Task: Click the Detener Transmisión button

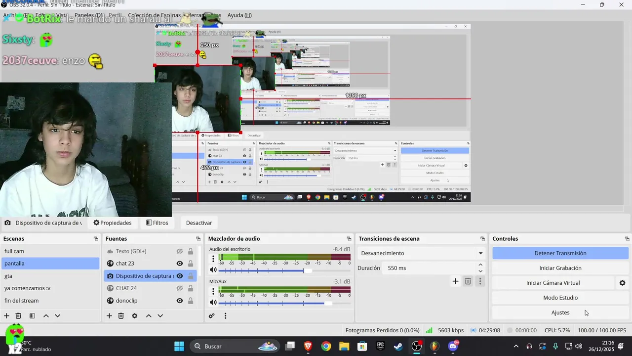Action: click(560, 253)
